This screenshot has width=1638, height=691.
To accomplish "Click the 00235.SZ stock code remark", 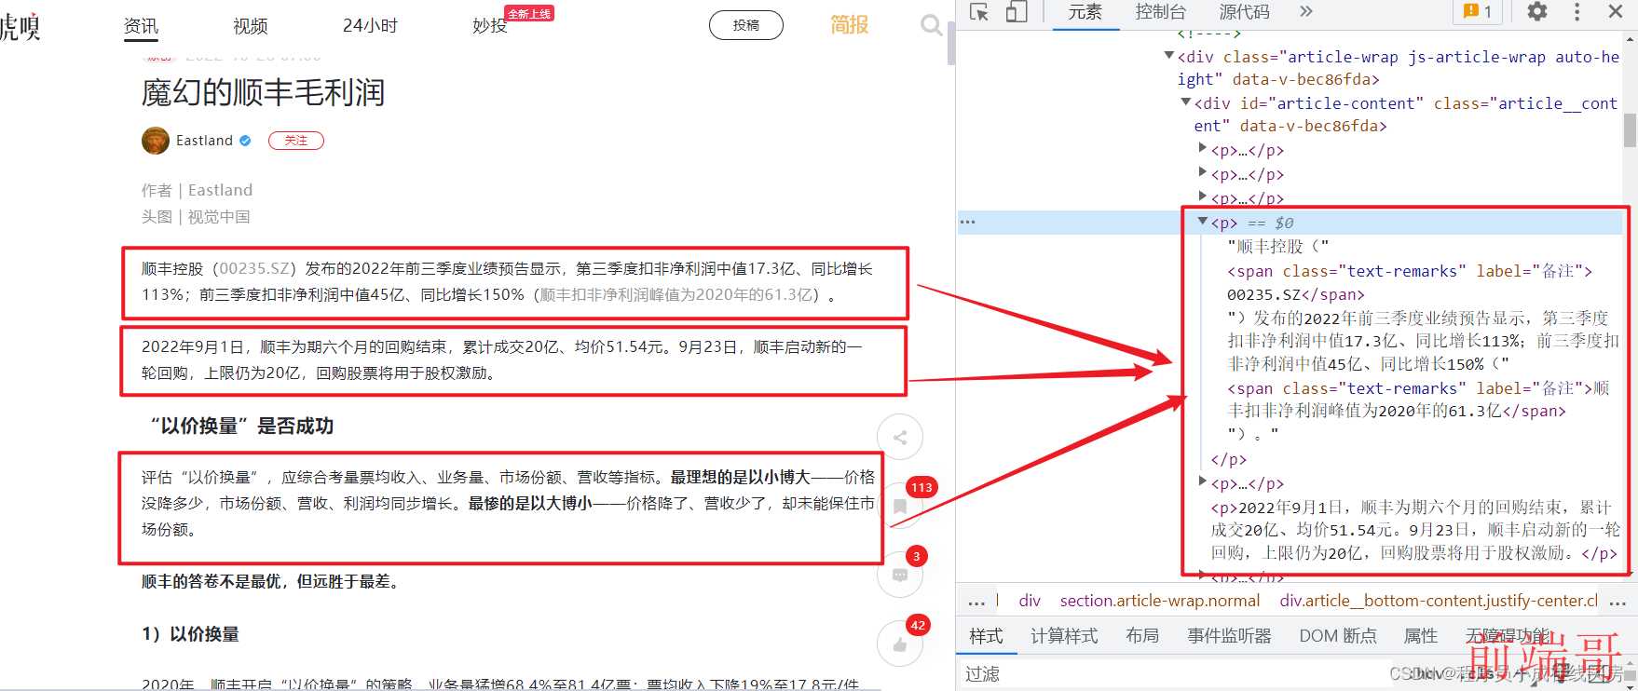I will coord(255,268).
